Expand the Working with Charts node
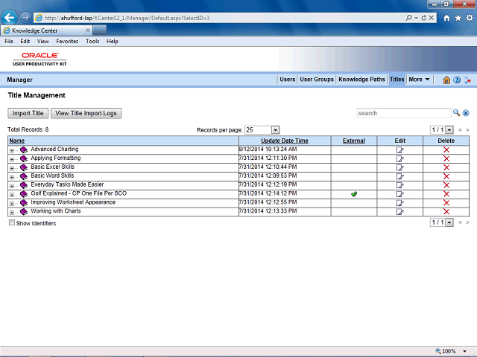Screen dimensions: 477x357 pyautogui.click(x=12, y=212)
